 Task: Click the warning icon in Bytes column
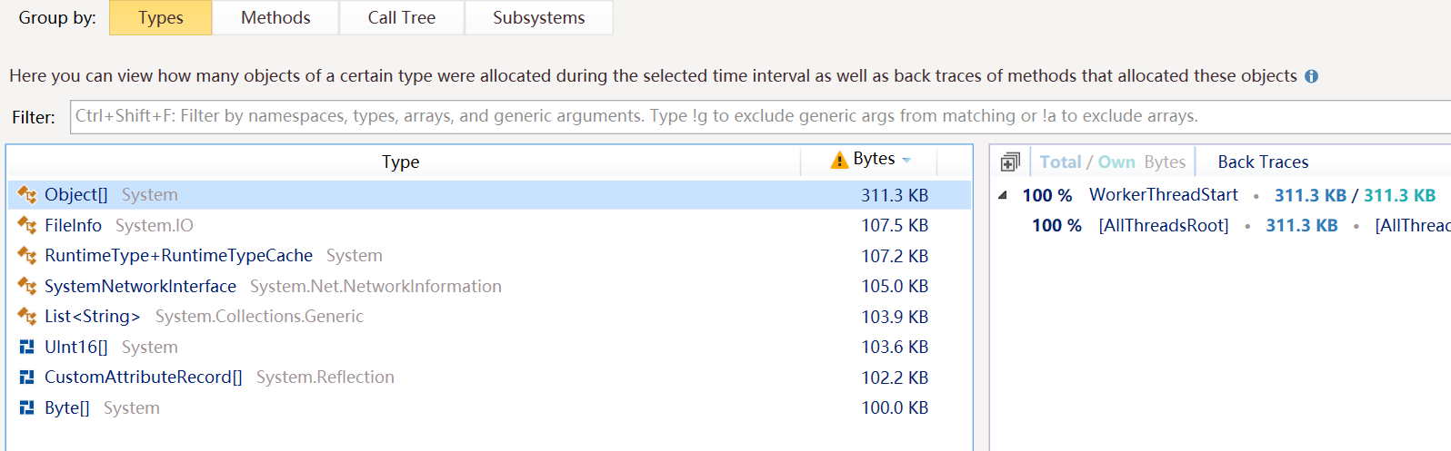839,160
